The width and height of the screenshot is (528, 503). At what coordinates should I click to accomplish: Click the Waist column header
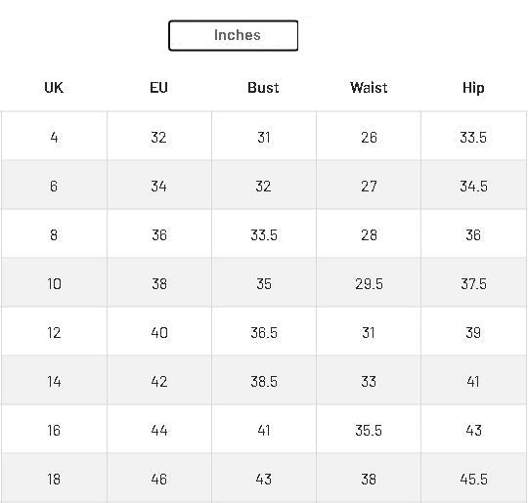(x=369, y=88)
